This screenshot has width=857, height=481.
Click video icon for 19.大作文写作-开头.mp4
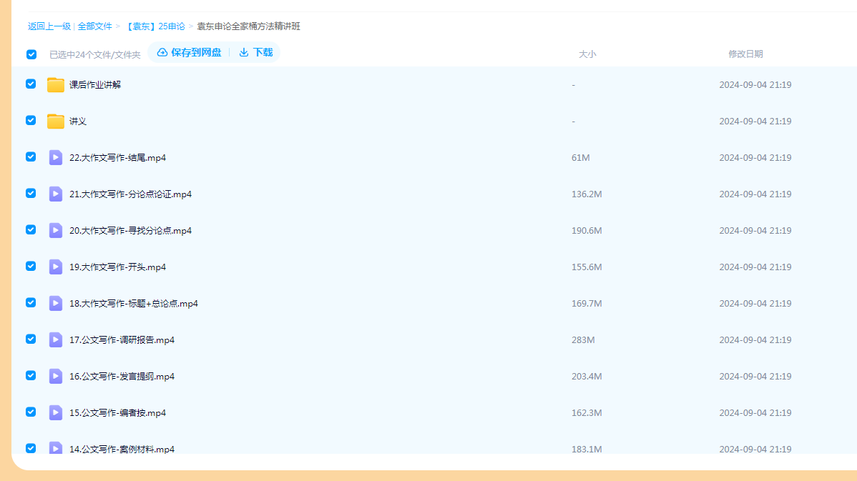pyautogui.click(x=56, y=267)
